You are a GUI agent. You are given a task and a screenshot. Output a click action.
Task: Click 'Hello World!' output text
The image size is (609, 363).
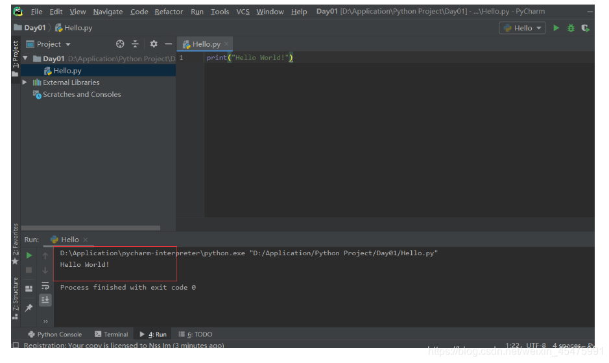click(84, 264)
